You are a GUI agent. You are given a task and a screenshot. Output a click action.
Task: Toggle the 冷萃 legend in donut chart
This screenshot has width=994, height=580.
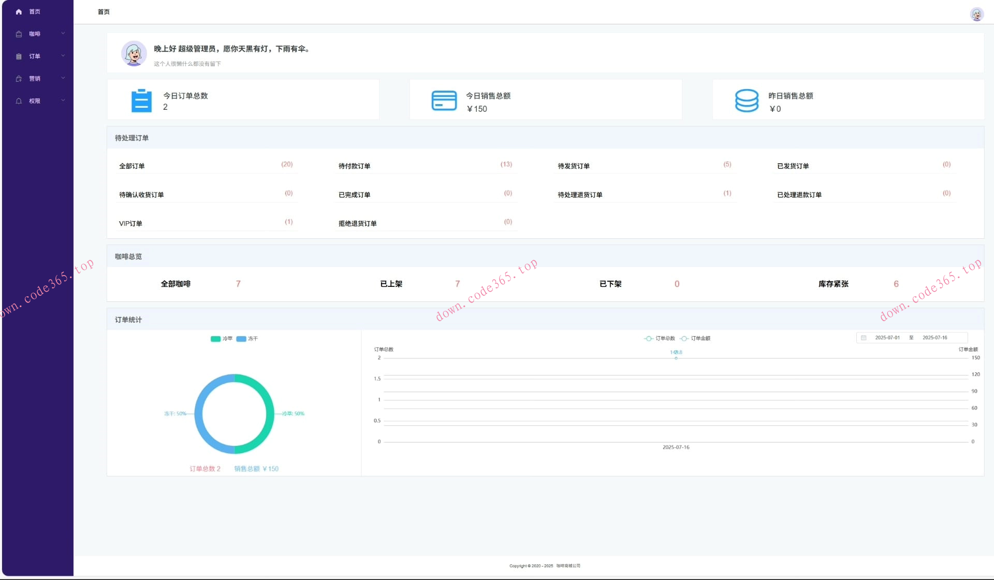[222, 339]
